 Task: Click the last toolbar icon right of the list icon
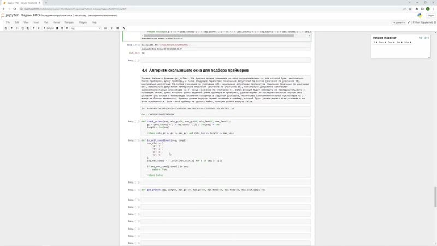click(124, 28)
